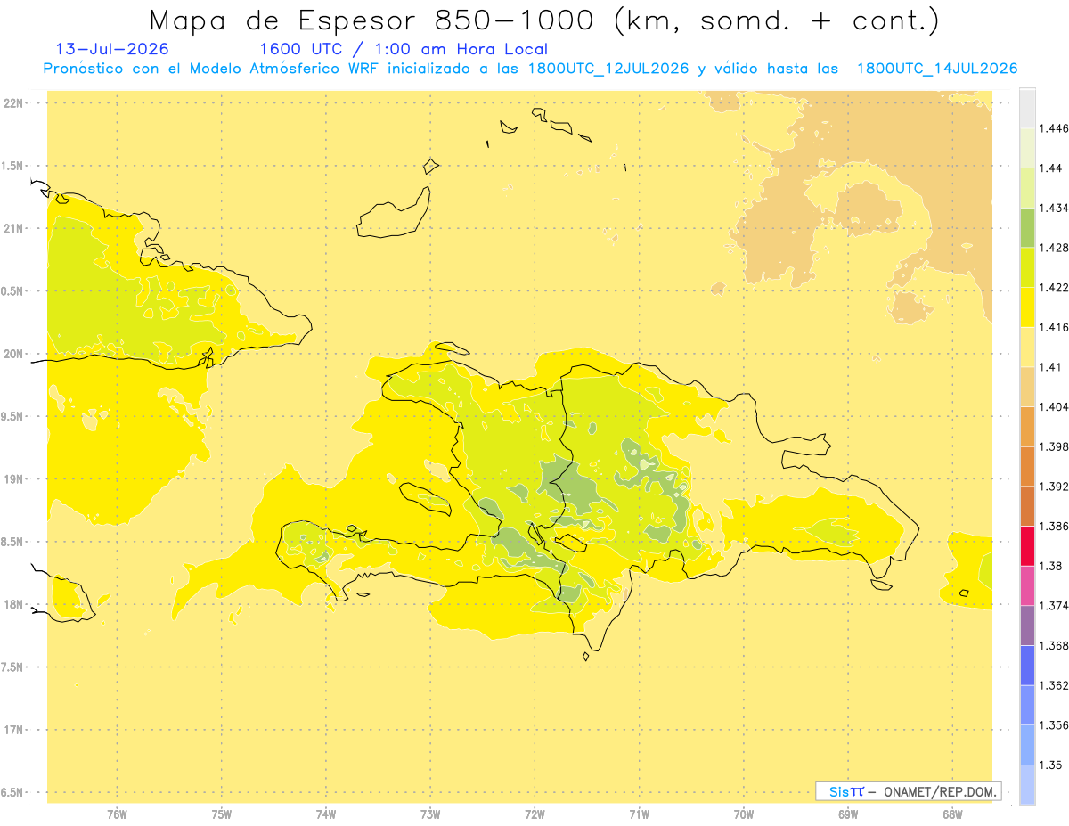This screenshot has height=826, width=1069.
Task: Click the '22N' latitude label
Action: point(14,103)
